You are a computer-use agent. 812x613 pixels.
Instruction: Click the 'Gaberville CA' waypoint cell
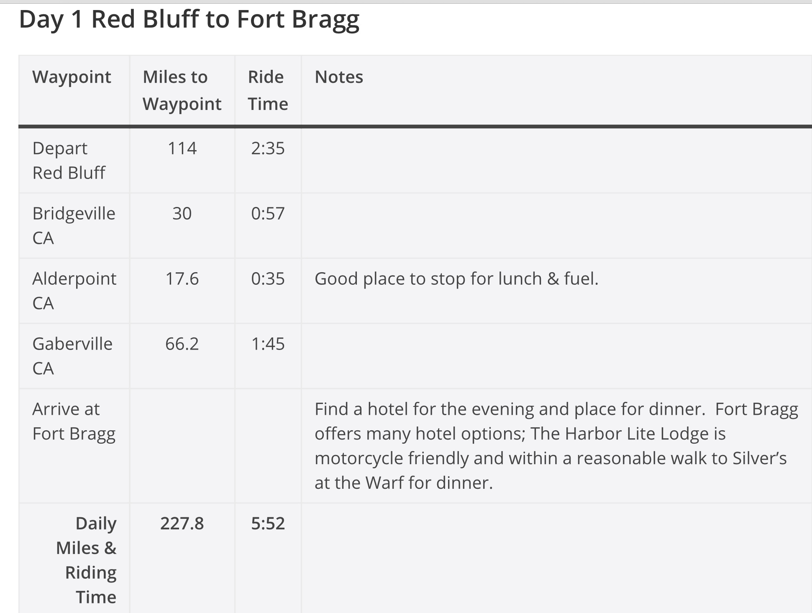point(72,356)
